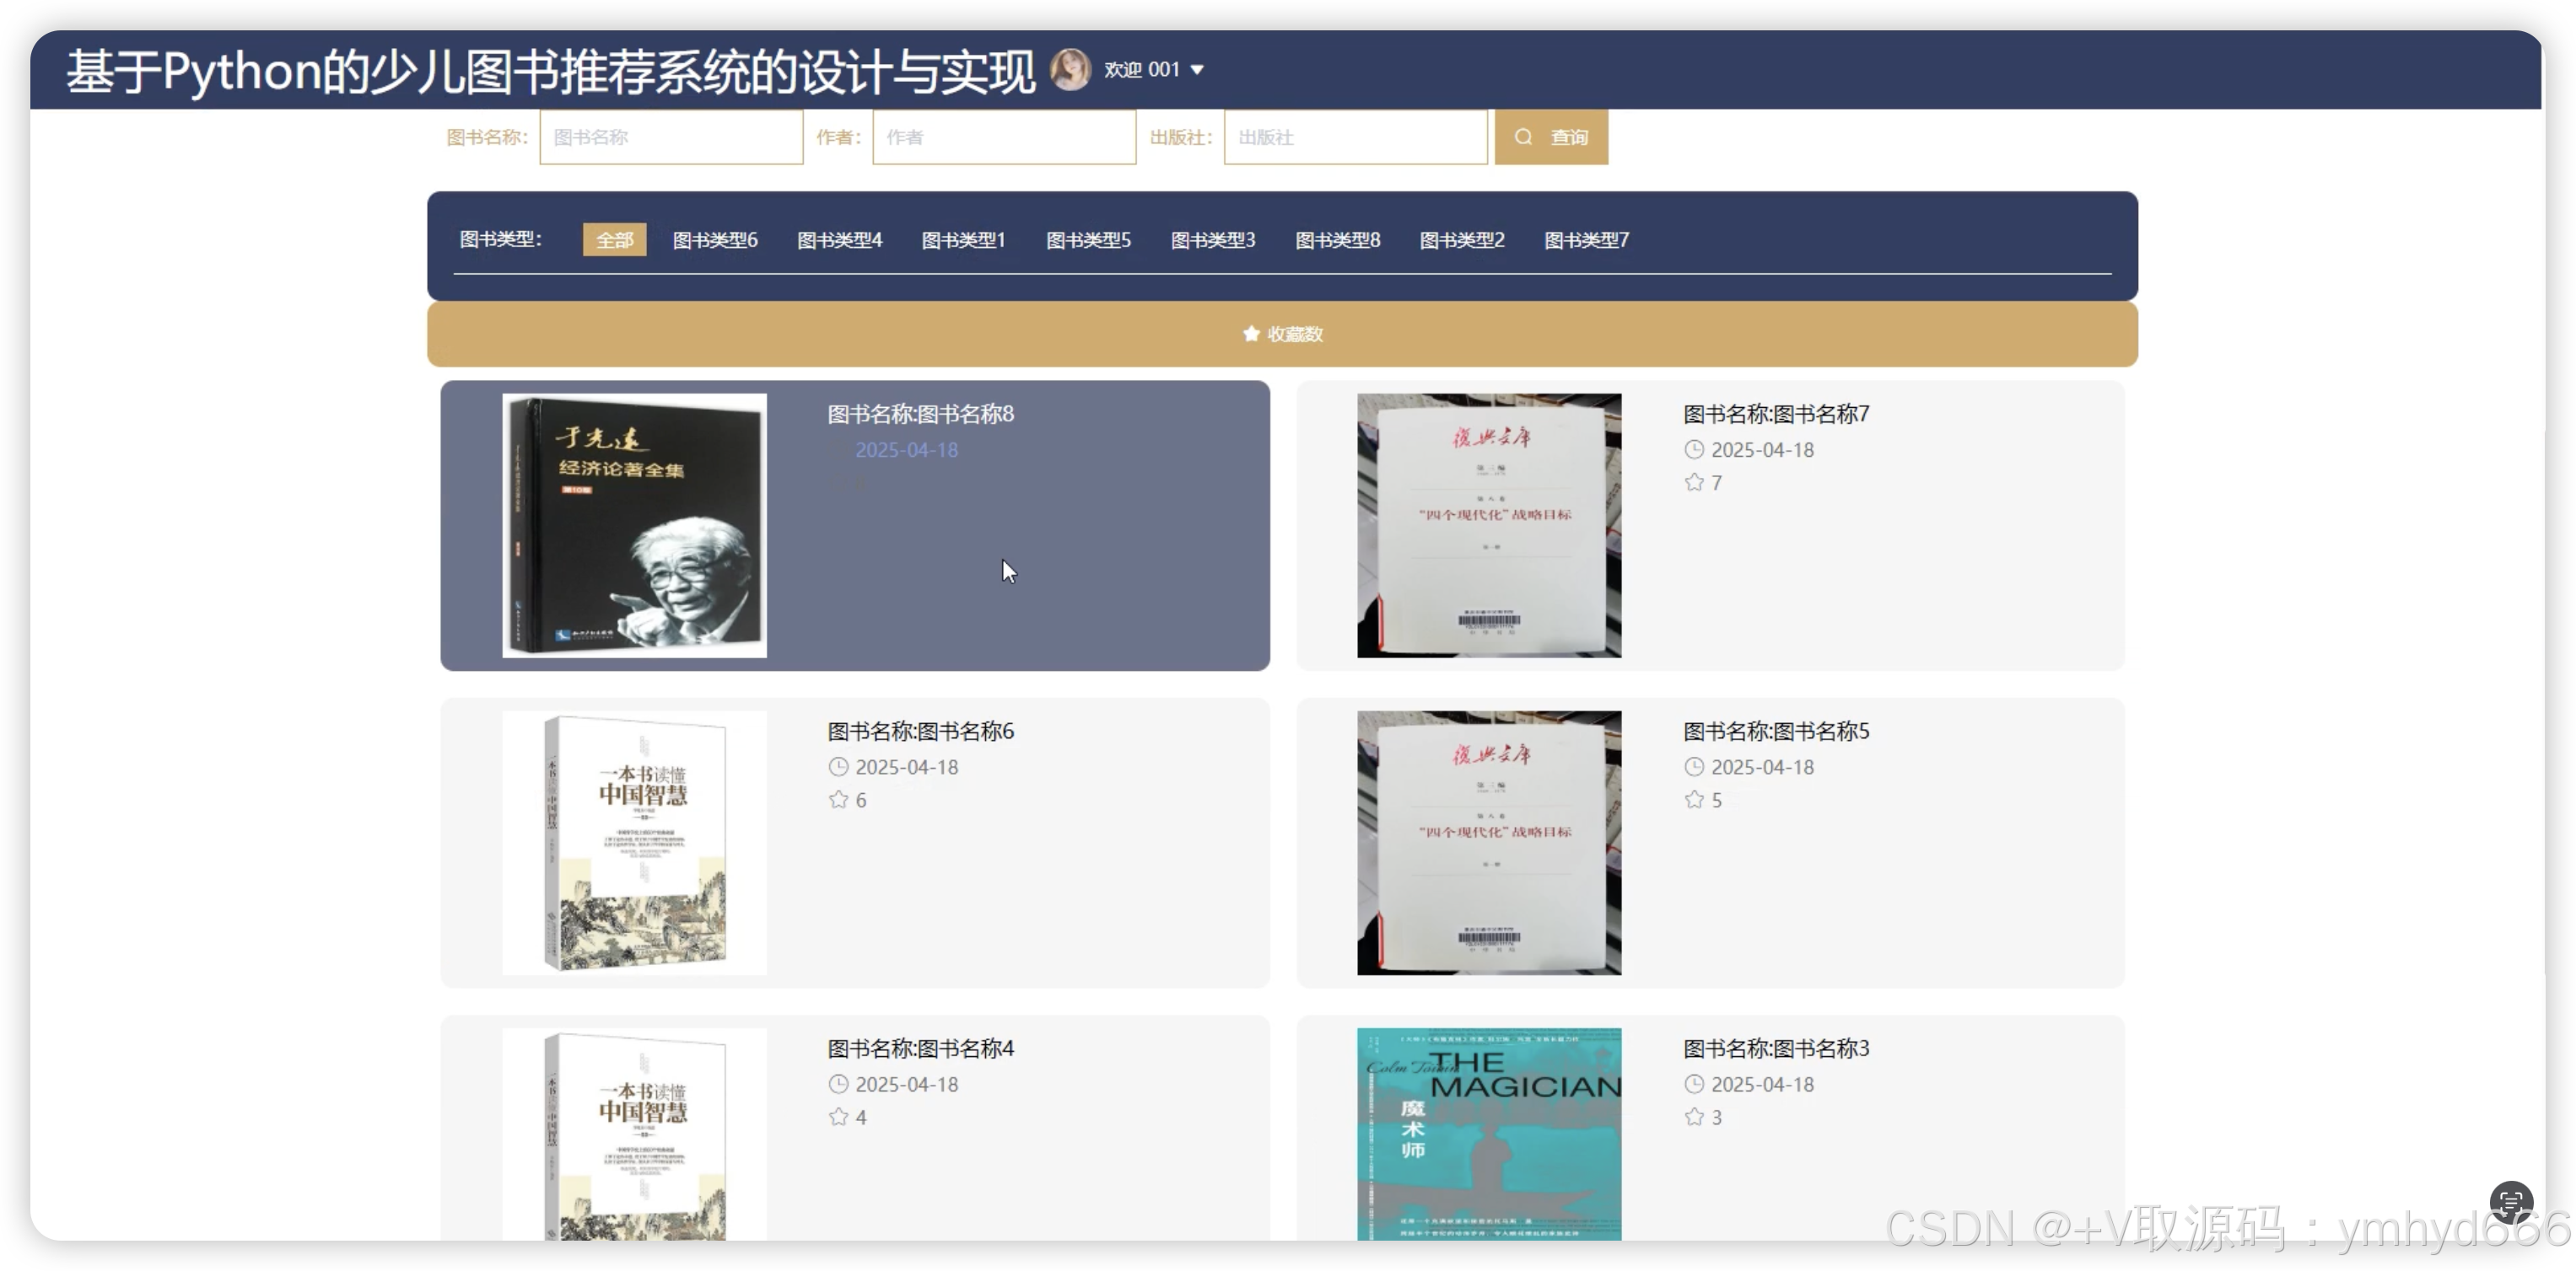This screenshot has width=2576, height=1271.
Task: Click the 图书名称 search input field
Action: coord(670,137)
